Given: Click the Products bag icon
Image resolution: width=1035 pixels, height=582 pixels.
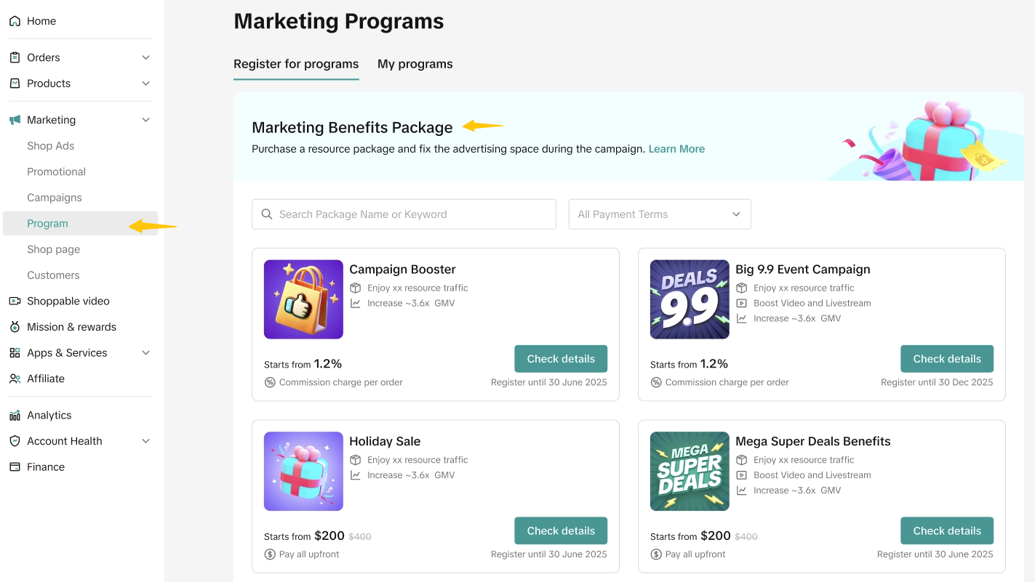Looking at the screenshot, I should coord(15,84).
